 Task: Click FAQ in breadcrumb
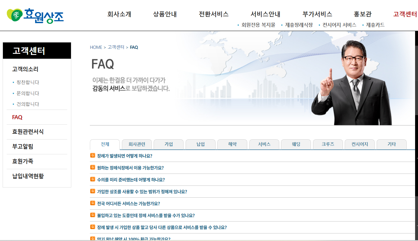tap(134, 47)
